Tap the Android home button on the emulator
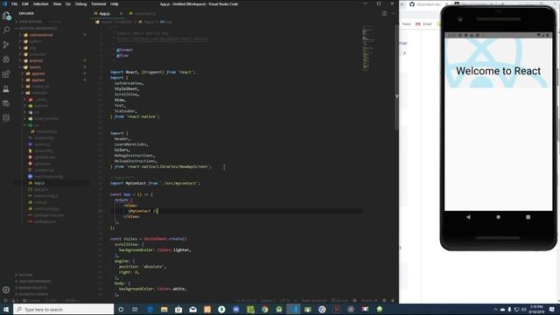Image resolution: width=560 pixels, height=315 pixels. coord(498,217)
